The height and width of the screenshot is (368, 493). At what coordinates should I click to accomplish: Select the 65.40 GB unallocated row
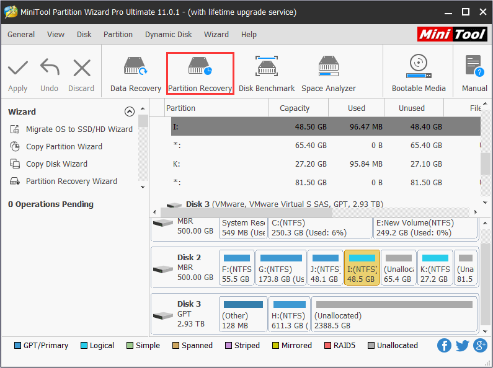coord(326,145)
